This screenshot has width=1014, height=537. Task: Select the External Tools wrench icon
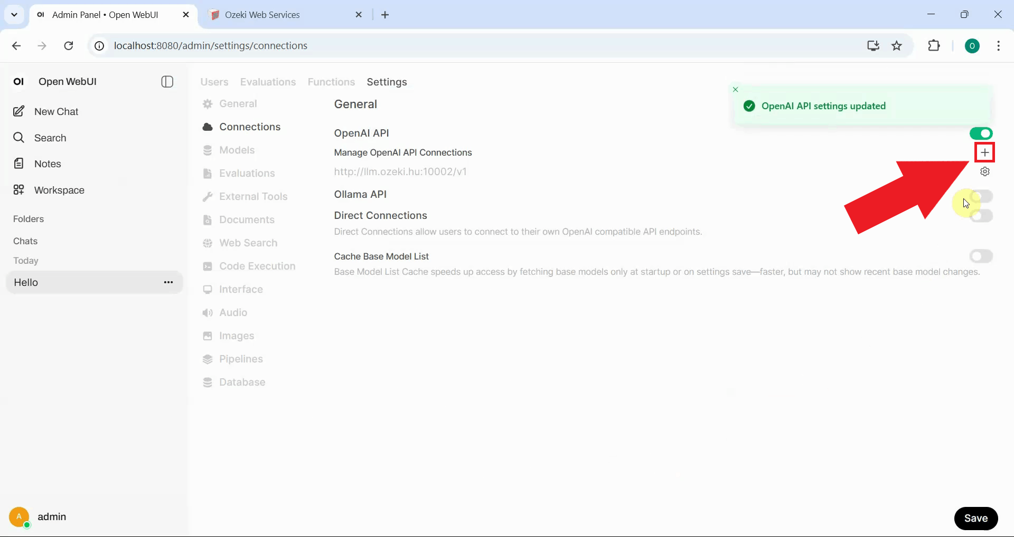pyautogui.click(x=208, y=196)
